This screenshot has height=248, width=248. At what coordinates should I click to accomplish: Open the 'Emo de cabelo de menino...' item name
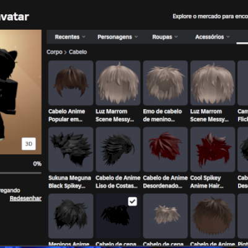(162, 115)
